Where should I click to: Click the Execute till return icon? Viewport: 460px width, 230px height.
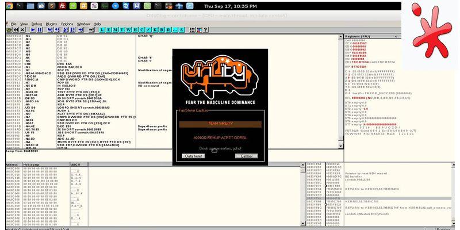81,30
